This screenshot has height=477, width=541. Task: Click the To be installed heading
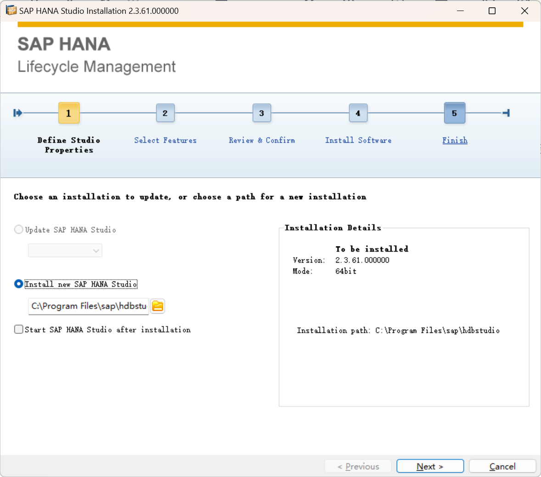coord(372,249)
